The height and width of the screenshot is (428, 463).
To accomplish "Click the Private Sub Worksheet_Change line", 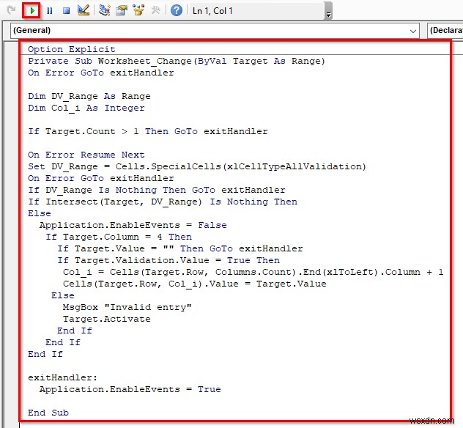I will [177, 61].
